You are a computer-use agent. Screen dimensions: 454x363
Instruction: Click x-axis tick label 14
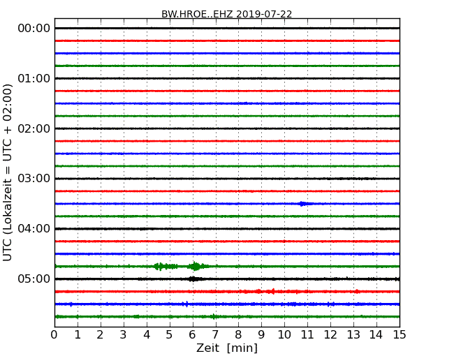point(376,335)
